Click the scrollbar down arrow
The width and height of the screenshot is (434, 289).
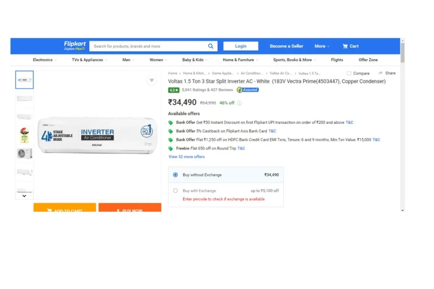pos(403,210)
